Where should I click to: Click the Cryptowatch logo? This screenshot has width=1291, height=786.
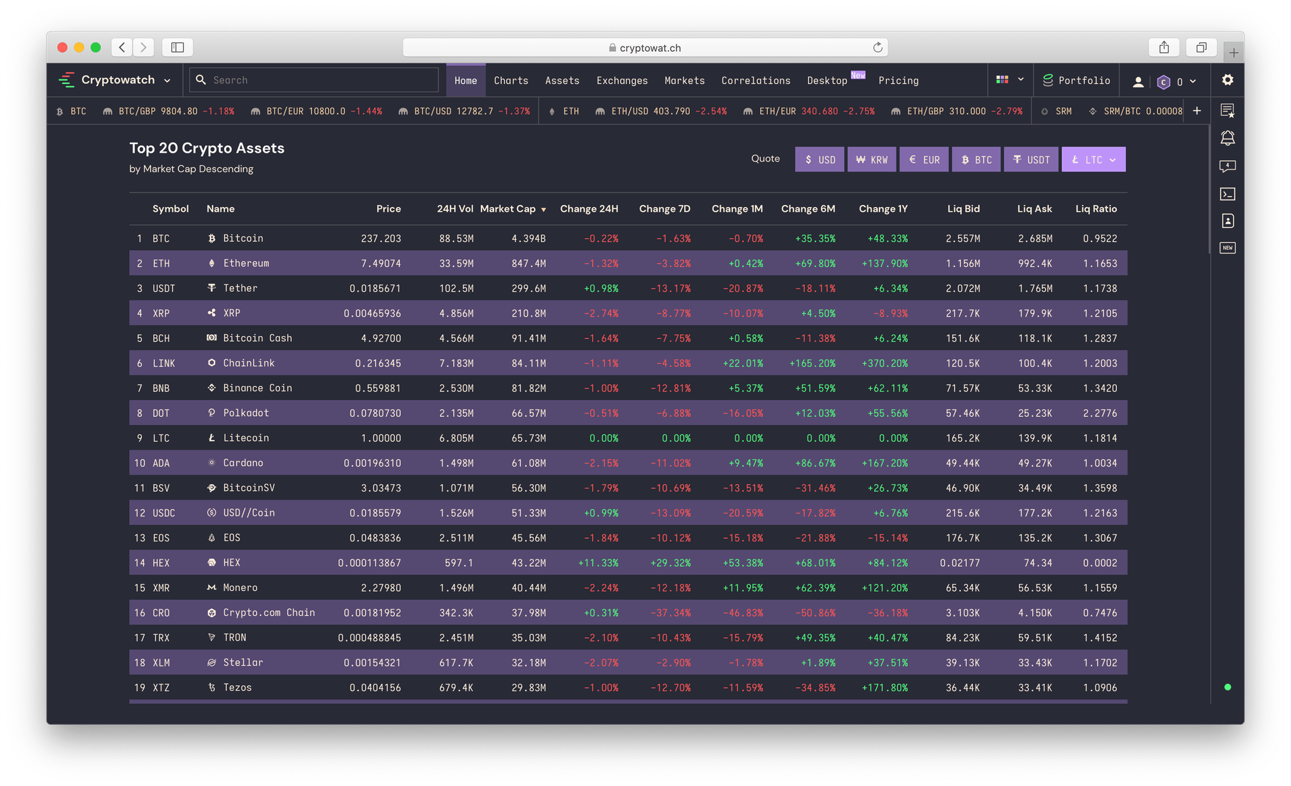(108, 79)
